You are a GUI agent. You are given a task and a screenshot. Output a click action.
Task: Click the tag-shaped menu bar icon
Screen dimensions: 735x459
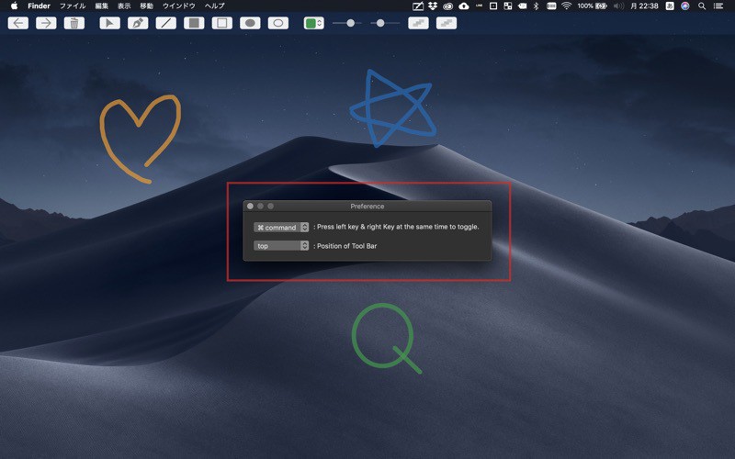(522, 6)
